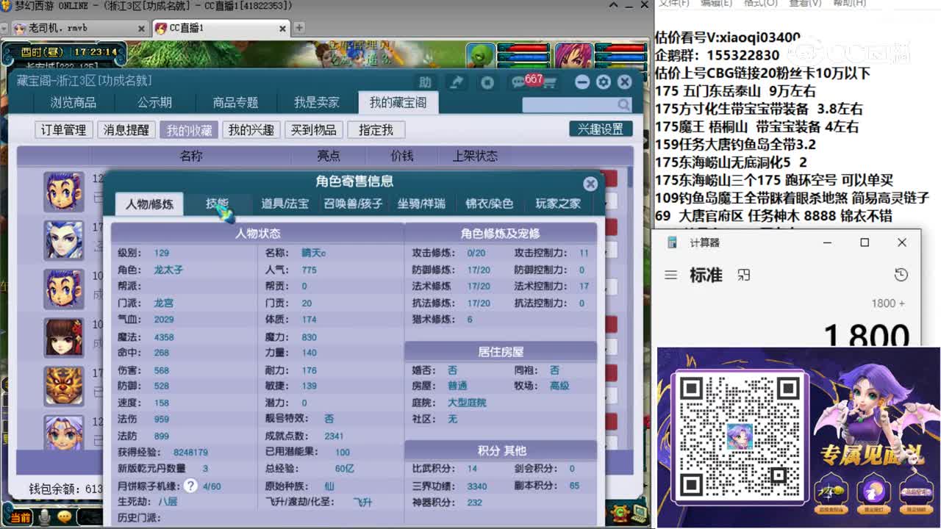Image resolution: width=941 pixels, height=529 pixels.
Task: Click the QR code image in promo banner
Action: click(x=740, y=436)
